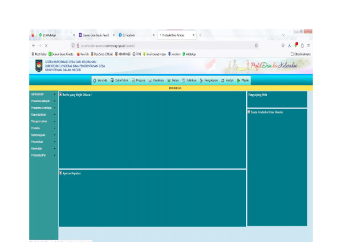
Task: Open the Data Pokok menu
Action: pos(119,81)
